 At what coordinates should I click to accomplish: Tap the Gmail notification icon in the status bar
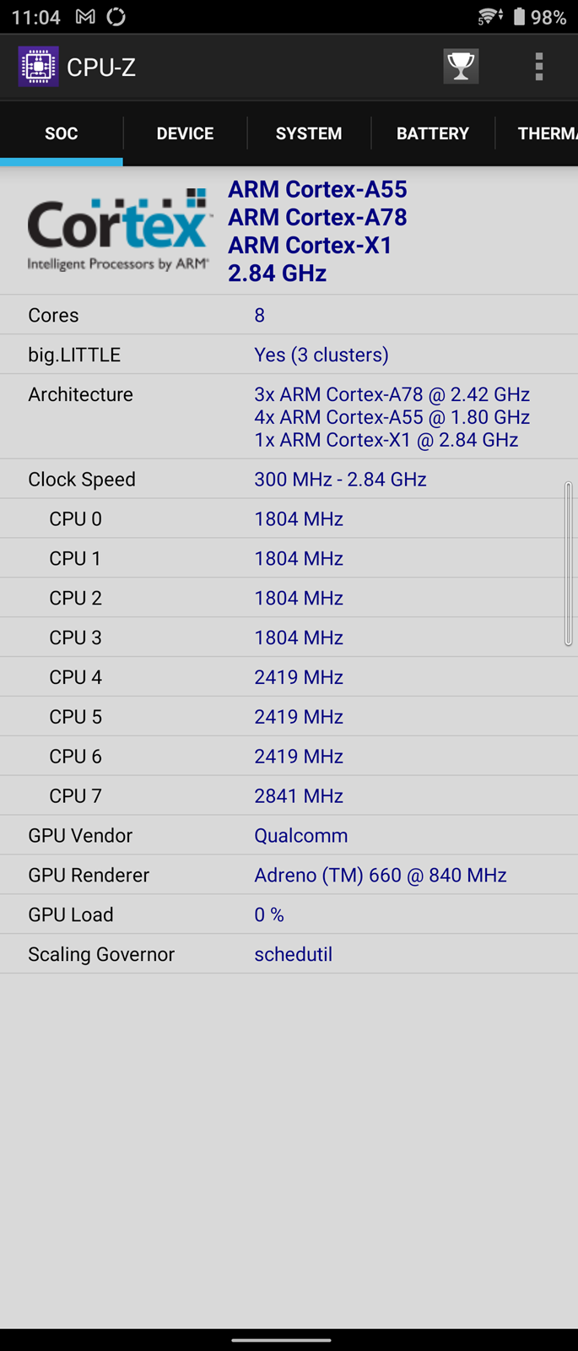[x=85, y=17]
